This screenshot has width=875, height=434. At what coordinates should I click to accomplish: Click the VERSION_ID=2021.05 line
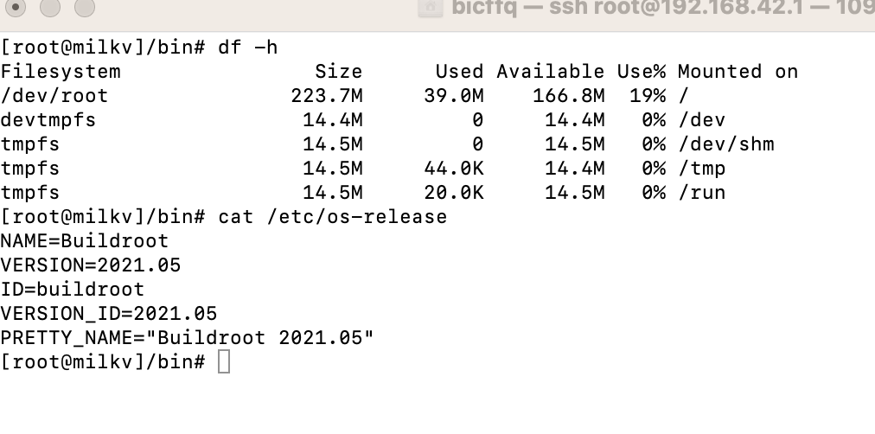[x=108, y=314]
